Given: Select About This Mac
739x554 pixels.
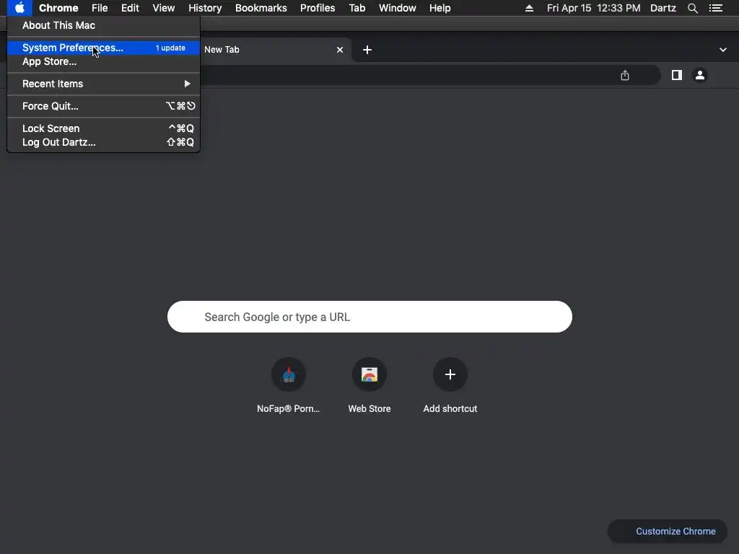Looking at the screenshot, I should click(103, 25).
